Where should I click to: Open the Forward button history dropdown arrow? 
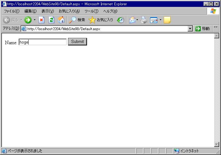[35, 20]
